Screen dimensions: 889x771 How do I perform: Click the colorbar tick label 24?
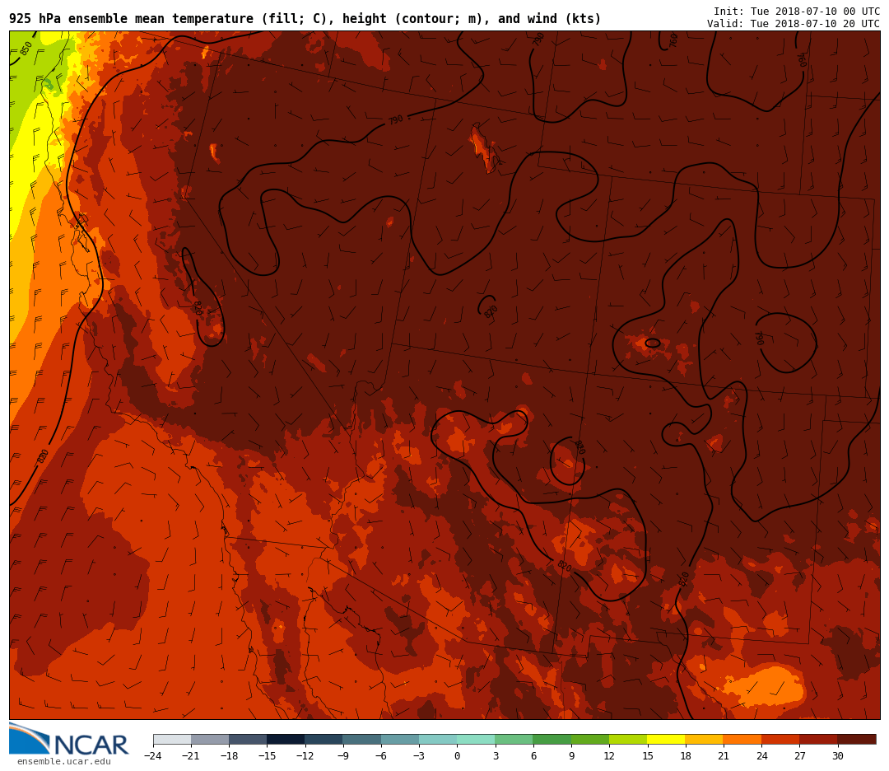click(x=761, y=756)
